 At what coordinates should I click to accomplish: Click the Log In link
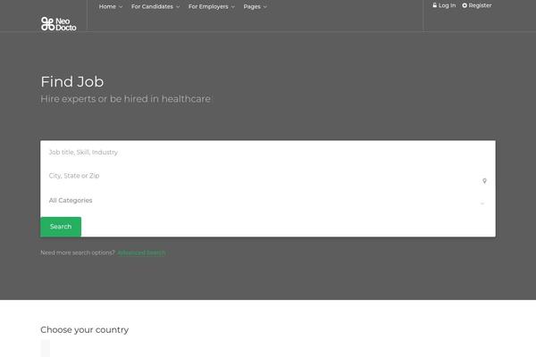click(x=444, y=5)
